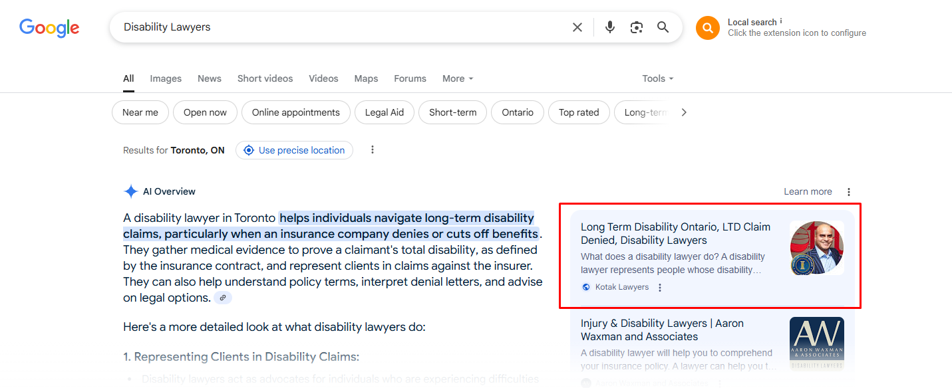Toggle the Near me filter chip
The image size is (952, 388).
(x=140, y=112)
